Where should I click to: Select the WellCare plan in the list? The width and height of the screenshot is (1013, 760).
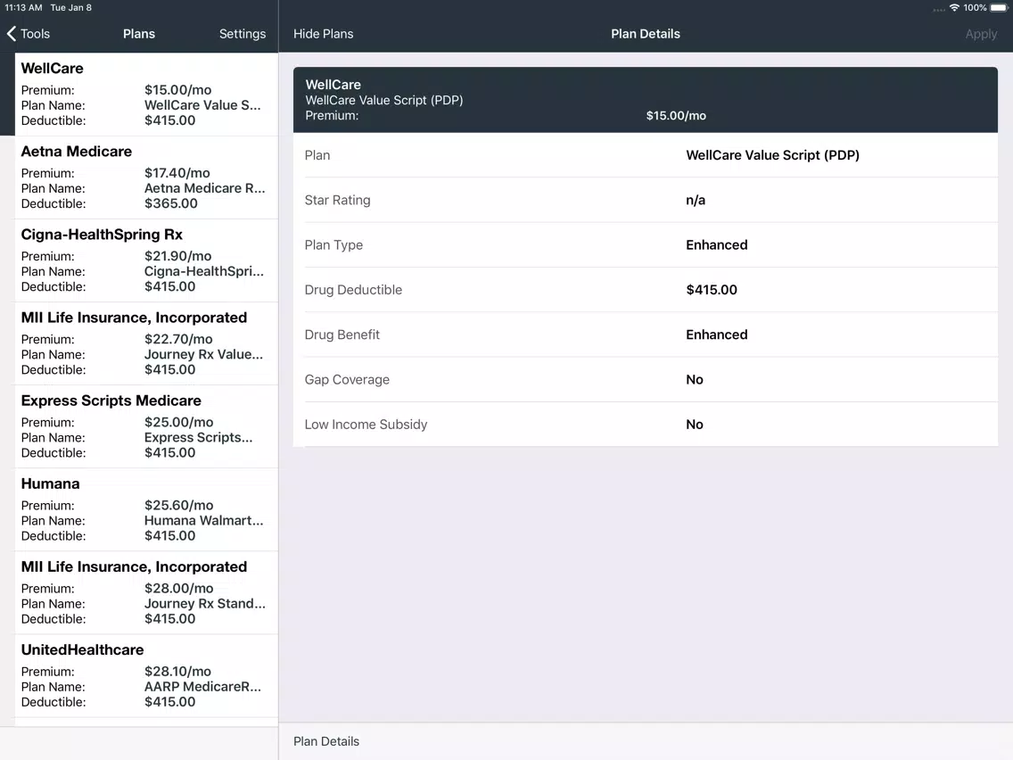point(146,95)
